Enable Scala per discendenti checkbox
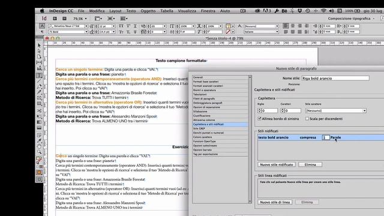 click(307, 119)
